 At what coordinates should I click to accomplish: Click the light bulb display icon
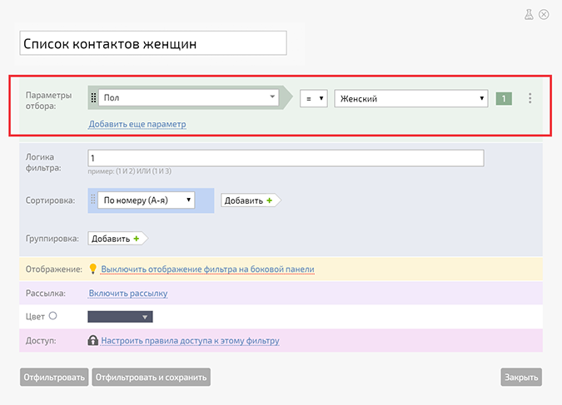[94, 270]
